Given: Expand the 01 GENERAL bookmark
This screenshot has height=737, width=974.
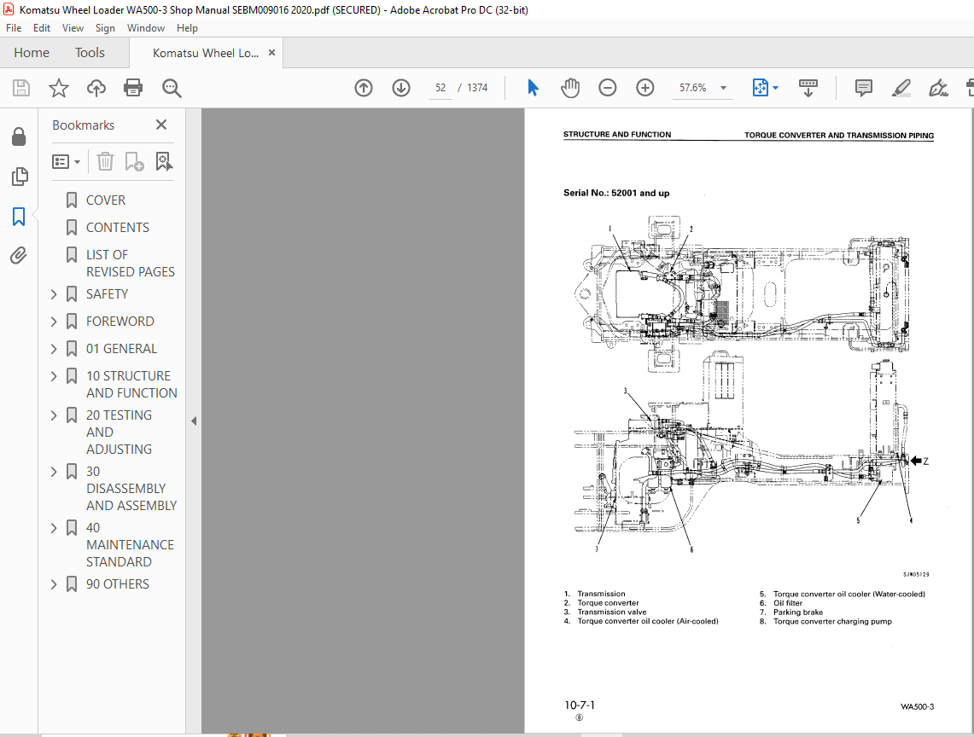Looking at the screenshot, I should [54, 349].
